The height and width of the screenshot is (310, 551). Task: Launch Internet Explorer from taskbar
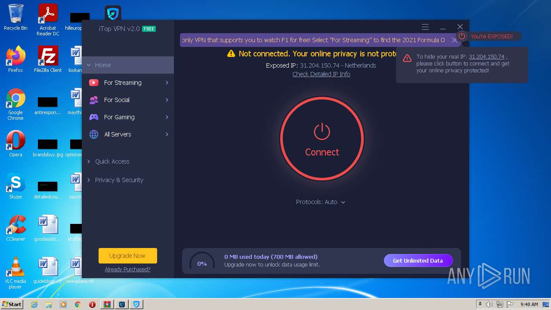(34, 304)
